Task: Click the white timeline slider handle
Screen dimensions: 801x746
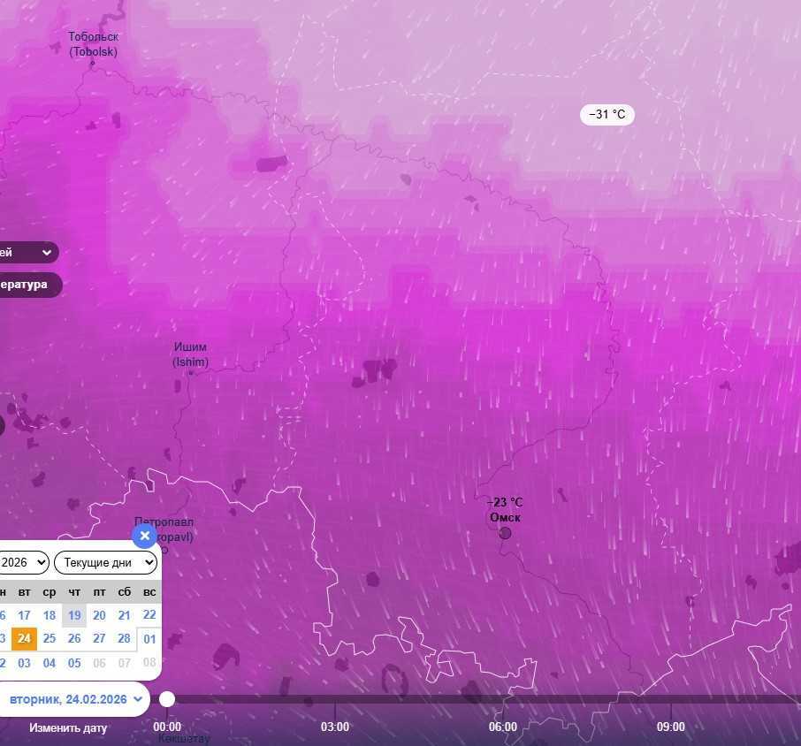Action: tap(167, 699)
